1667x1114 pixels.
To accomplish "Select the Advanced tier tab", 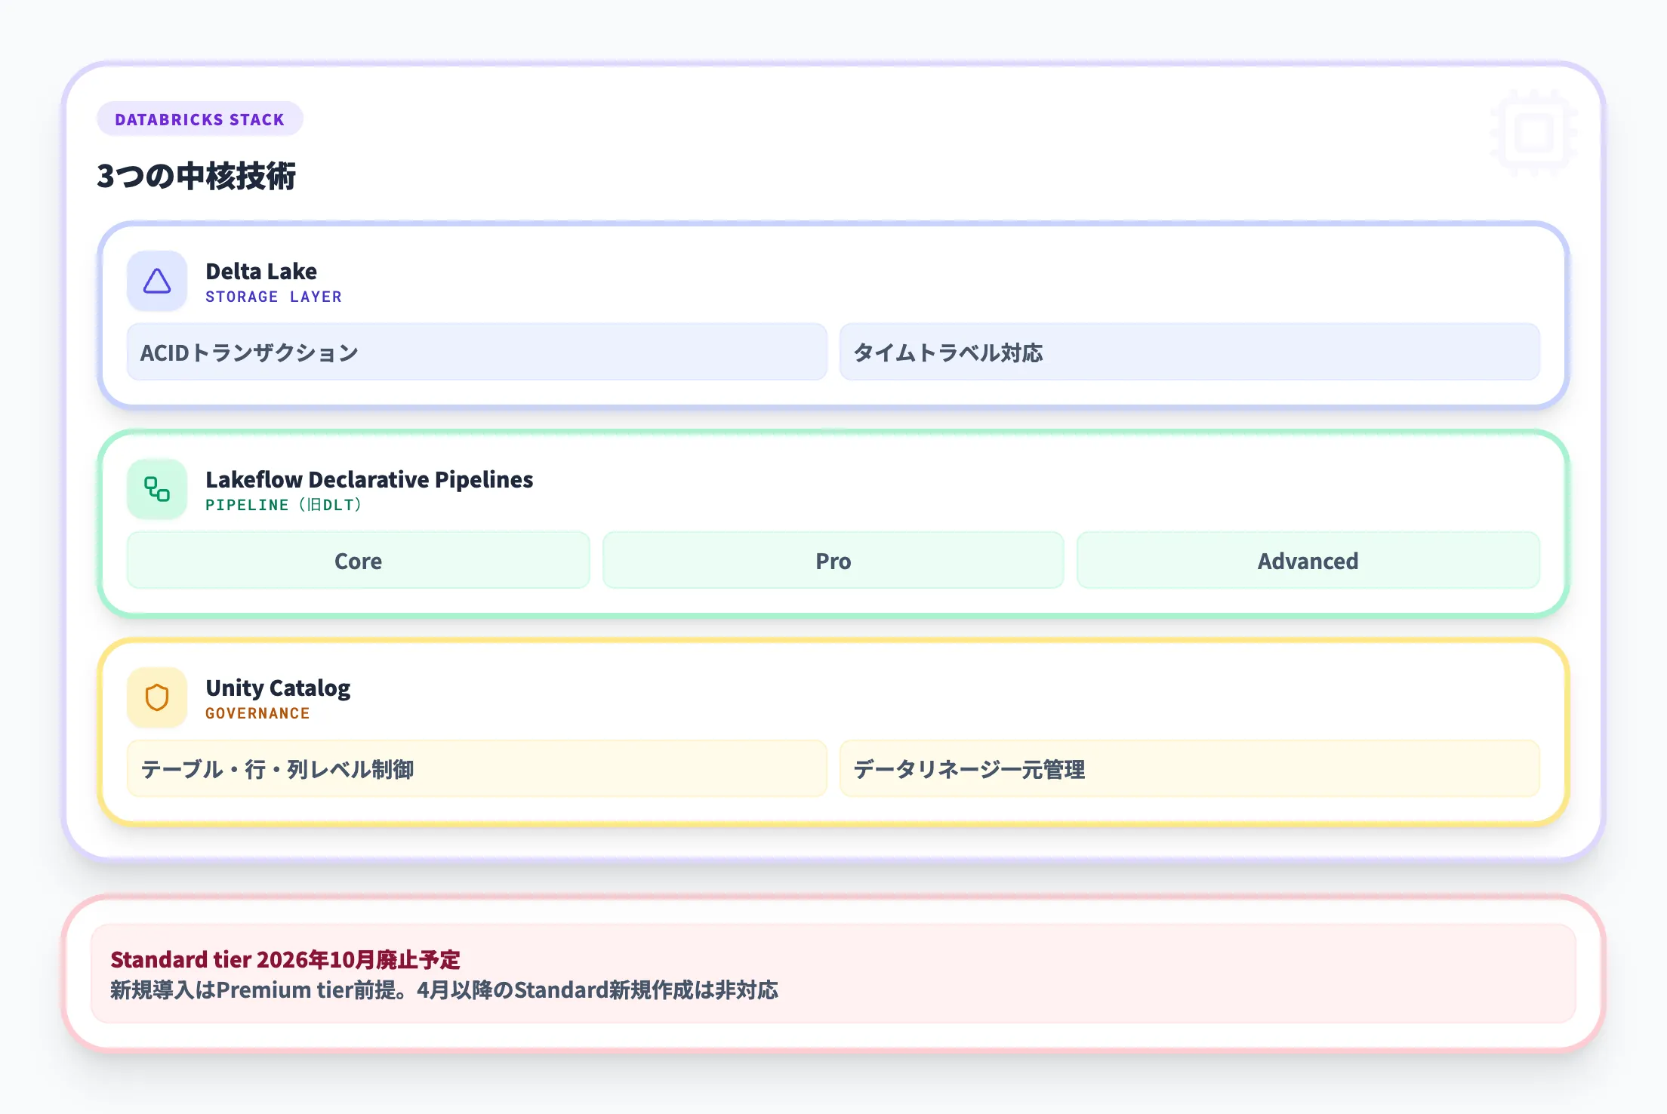I will pyautogui.click(x=1308, y=560).
